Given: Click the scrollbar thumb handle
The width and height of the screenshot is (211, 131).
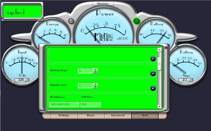Looking at the screenshot, I should click(159, 64).
